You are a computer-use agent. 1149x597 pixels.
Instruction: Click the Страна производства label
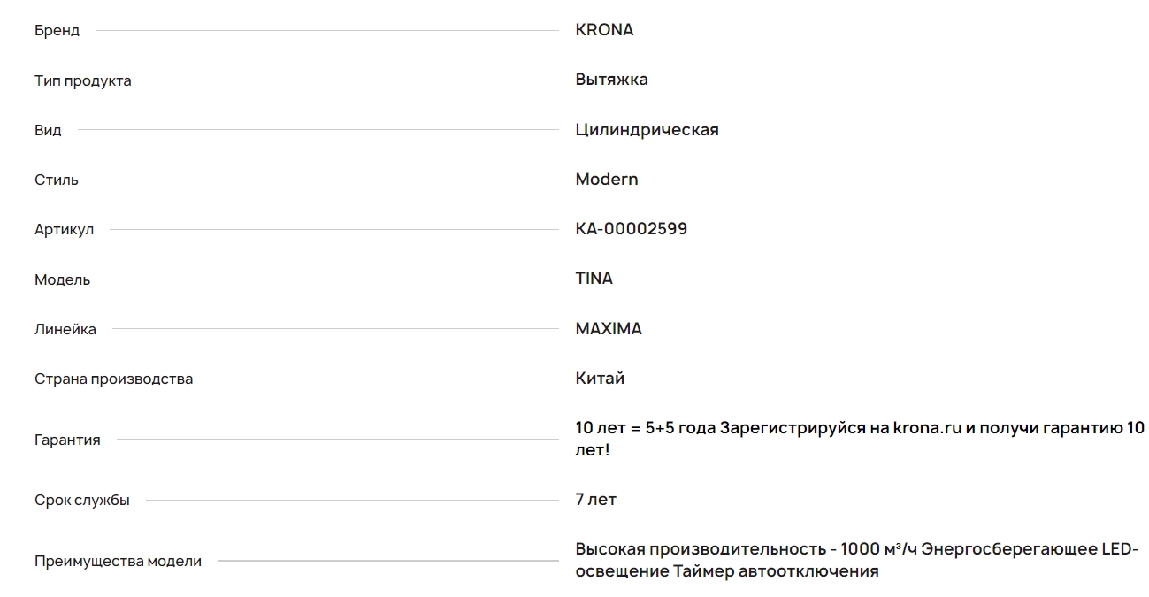(x=113, y=379)
